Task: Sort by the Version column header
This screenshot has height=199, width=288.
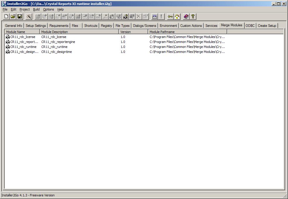Action: pos(133,32)
